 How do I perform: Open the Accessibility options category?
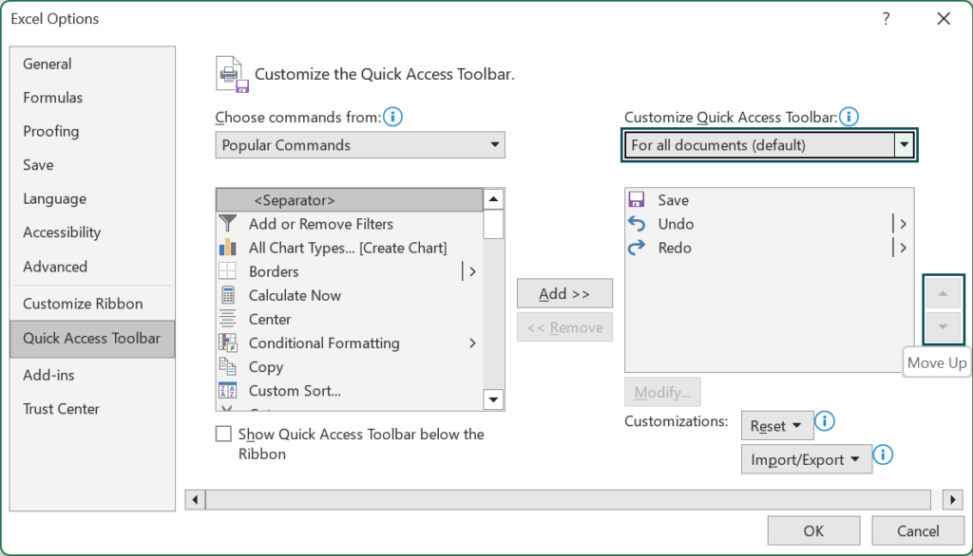[x=92, y=232]
